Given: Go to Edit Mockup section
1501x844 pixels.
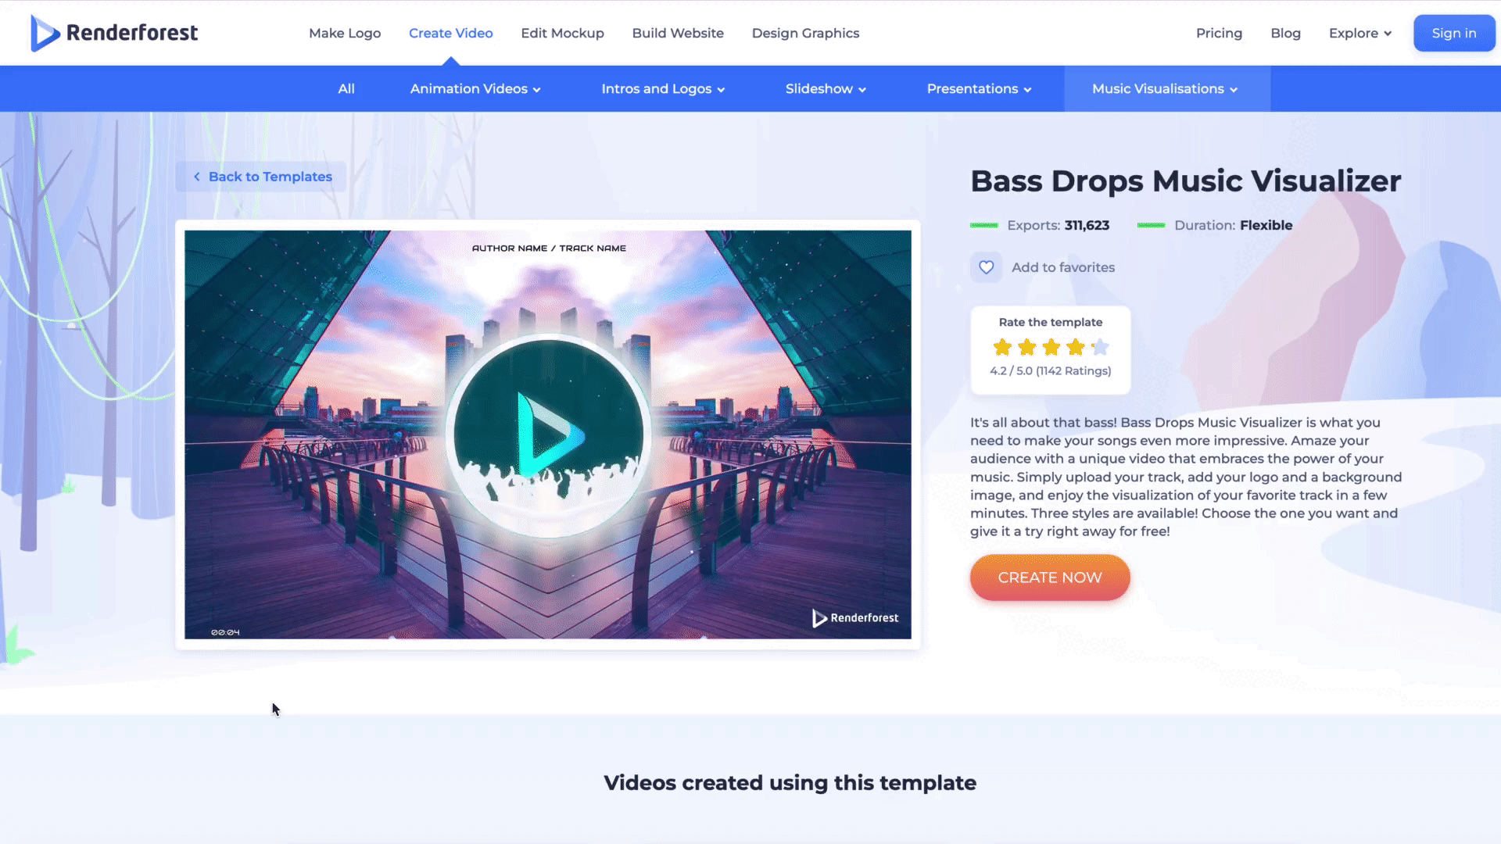Looking at the screenshot, I should coord(562,33).
